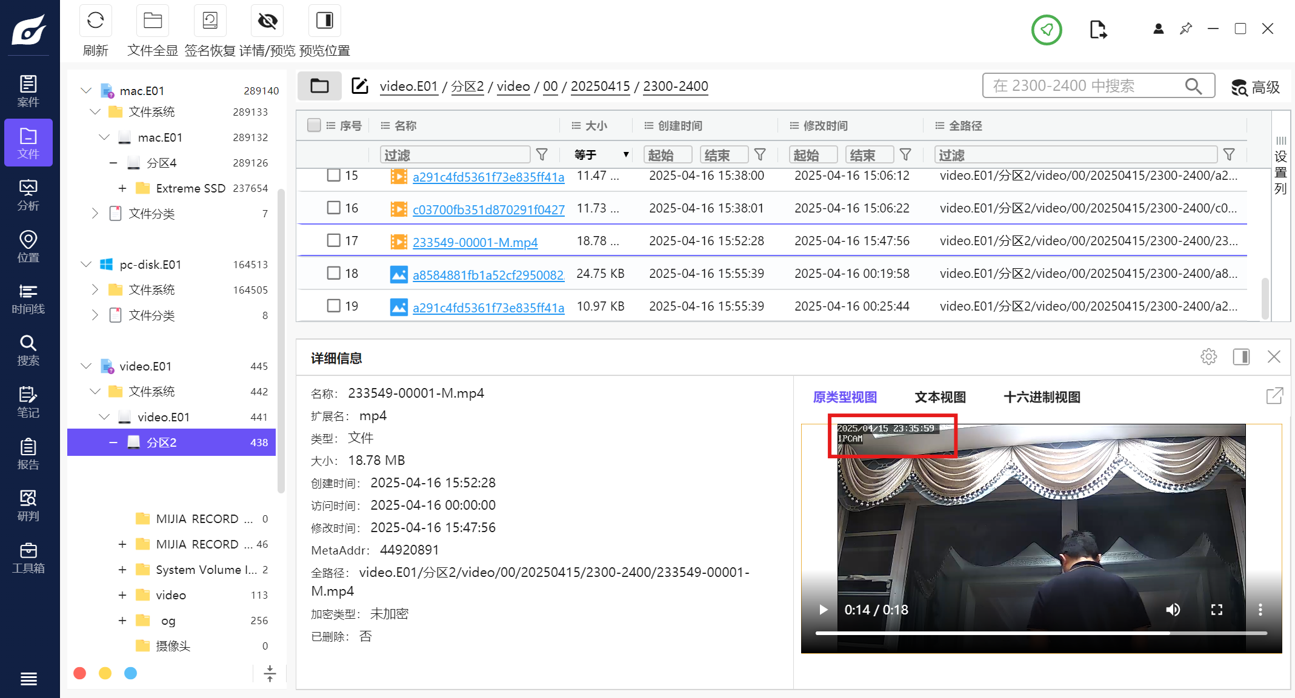Expand the Extreme SSD folder

pyautogui.click(x=122, y=188)
